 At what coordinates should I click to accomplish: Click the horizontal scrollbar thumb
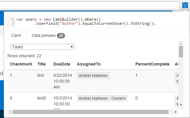tap(90, 112)
